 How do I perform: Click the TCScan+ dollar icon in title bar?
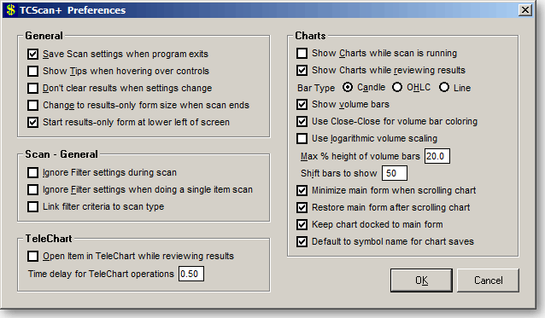click(10, 10)
